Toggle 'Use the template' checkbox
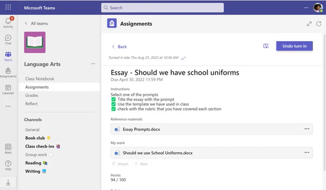Image resolution: width=326 pixels, height=190 pixels. (x=114, y=104)
